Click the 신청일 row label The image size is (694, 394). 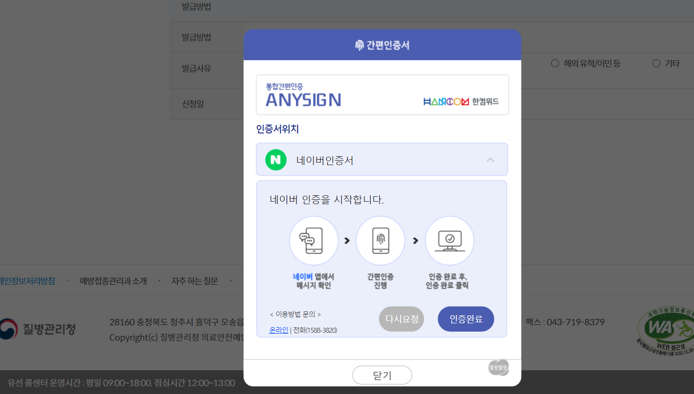tap(193, 104)
